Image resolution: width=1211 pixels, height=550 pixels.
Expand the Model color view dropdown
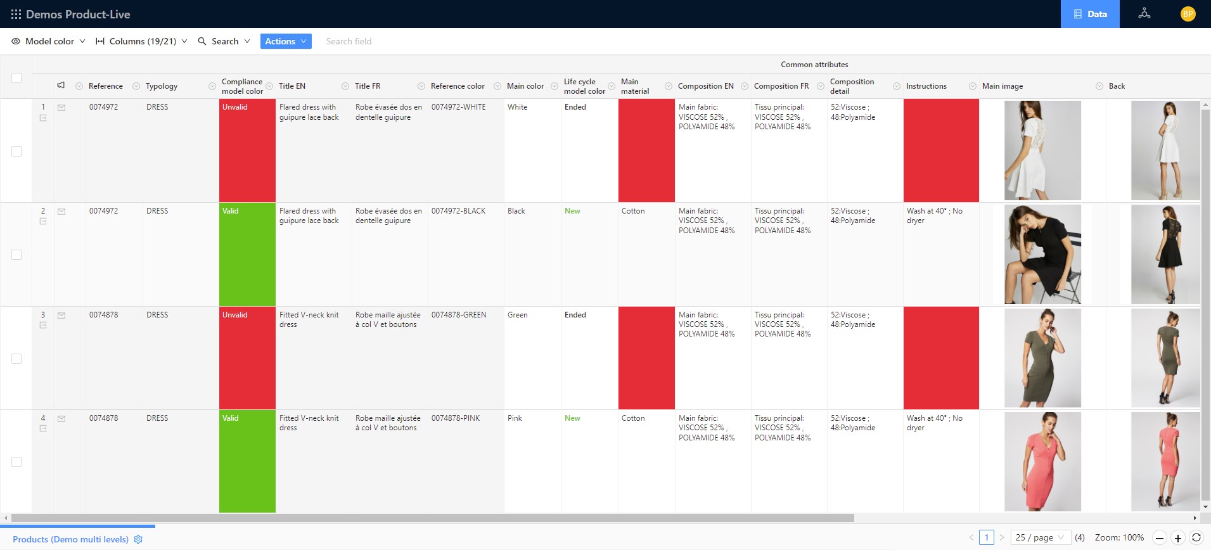click(49, 41)
